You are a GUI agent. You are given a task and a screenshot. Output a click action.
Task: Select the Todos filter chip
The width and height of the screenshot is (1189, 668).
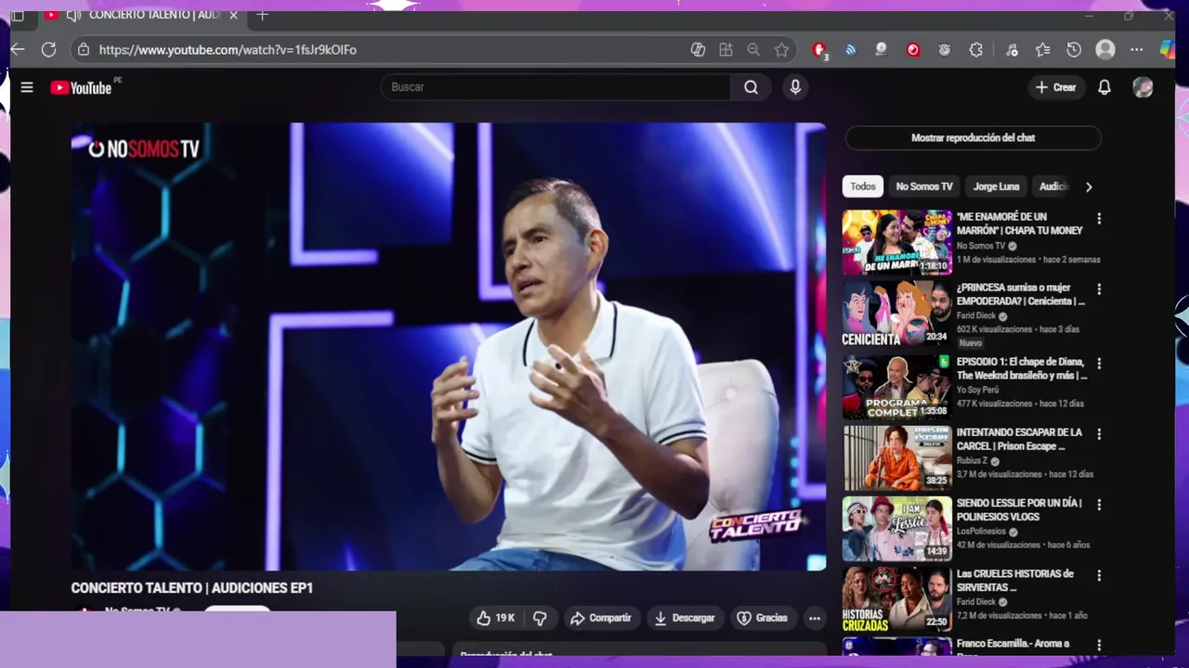(x=863, y=186)
